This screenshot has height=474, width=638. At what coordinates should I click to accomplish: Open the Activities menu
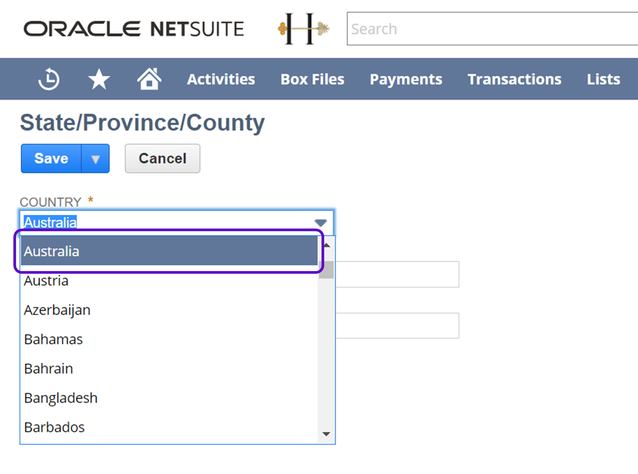point(221,79)
